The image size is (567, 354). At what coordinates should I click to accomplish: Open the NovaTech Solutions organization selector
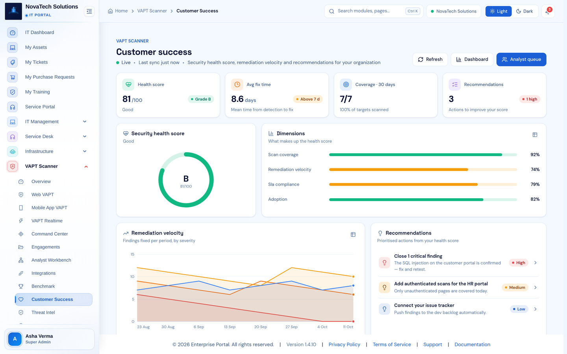[454, 11]
